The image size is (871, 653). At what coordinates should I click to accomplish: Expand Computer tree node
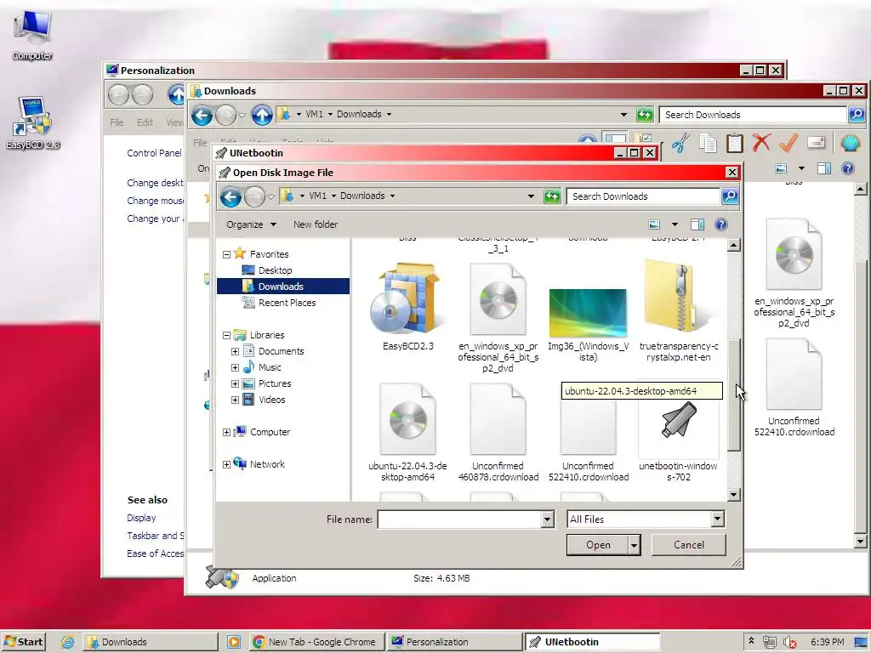pos(226,432)
